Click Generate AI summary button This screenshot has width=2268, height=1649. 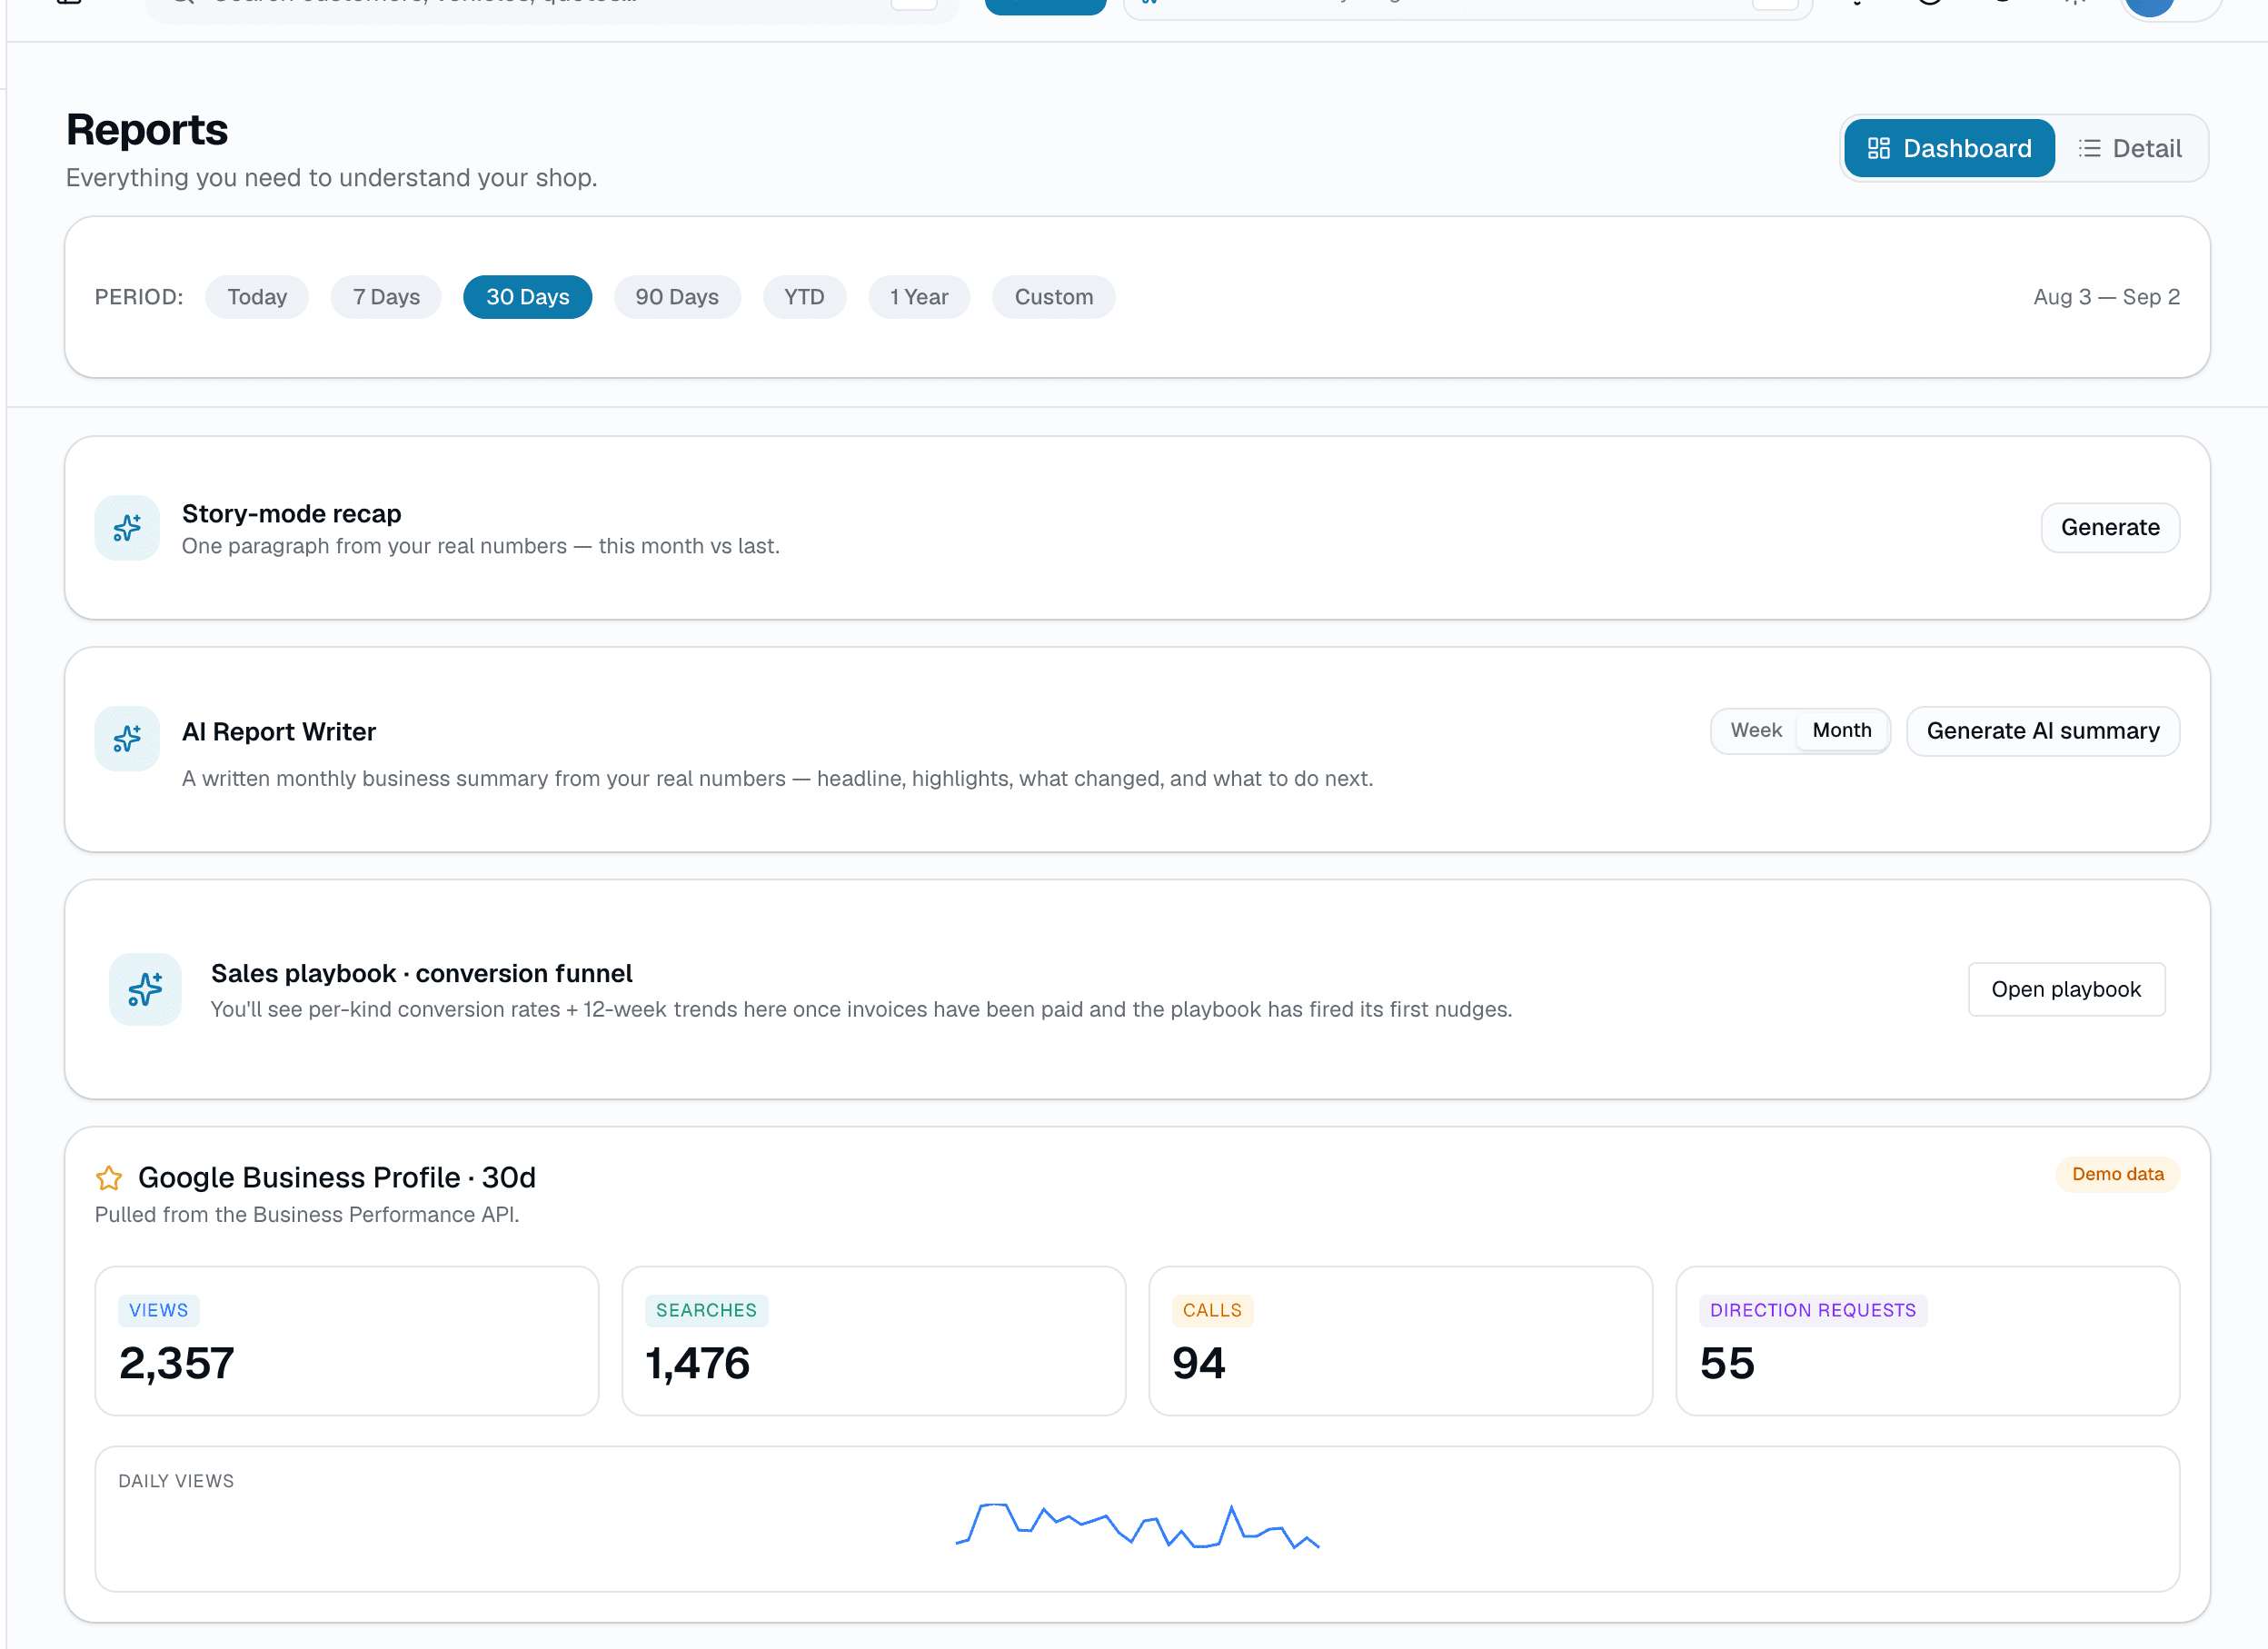pos(2043,732)
